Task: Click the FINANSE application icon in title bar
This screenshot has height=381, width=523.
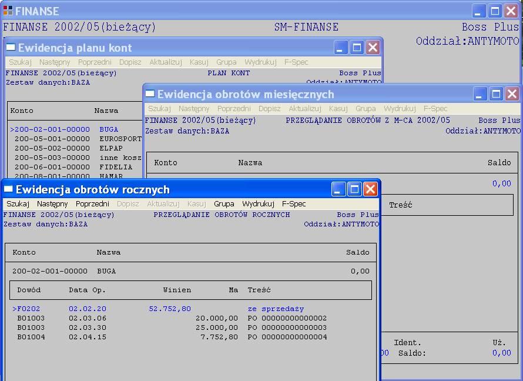Action: click(8, 11)
